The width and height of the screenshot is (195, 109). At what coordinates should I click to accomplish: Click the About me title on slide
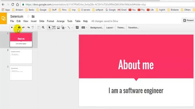(136, 64)
